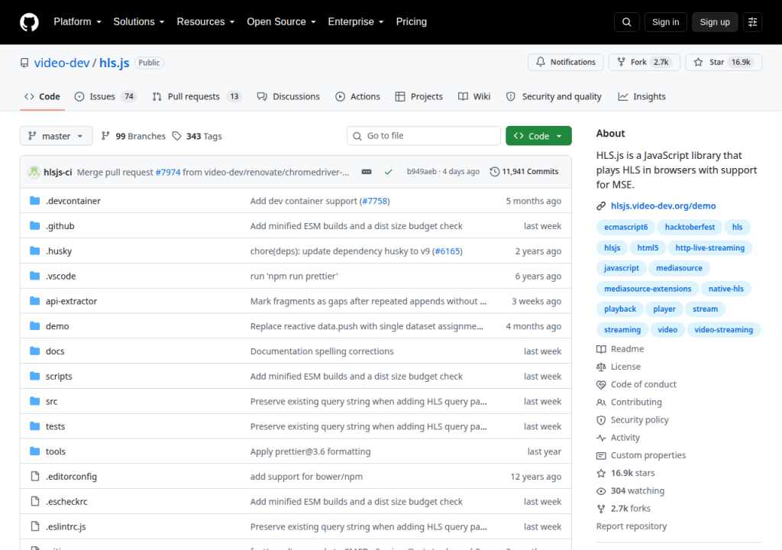Expand the Enterprise menu
The width and height of the screenshot is (782, 550).
coord(356,22)
